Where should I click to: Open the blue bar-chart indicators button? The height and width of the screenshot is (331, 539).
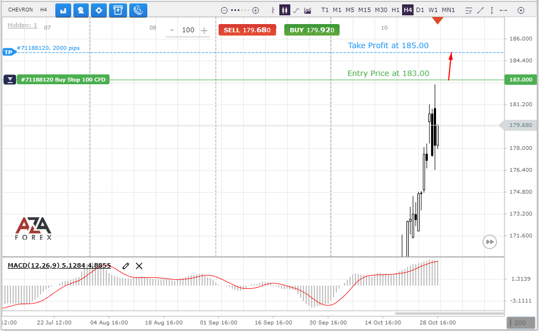pos(63,10)
